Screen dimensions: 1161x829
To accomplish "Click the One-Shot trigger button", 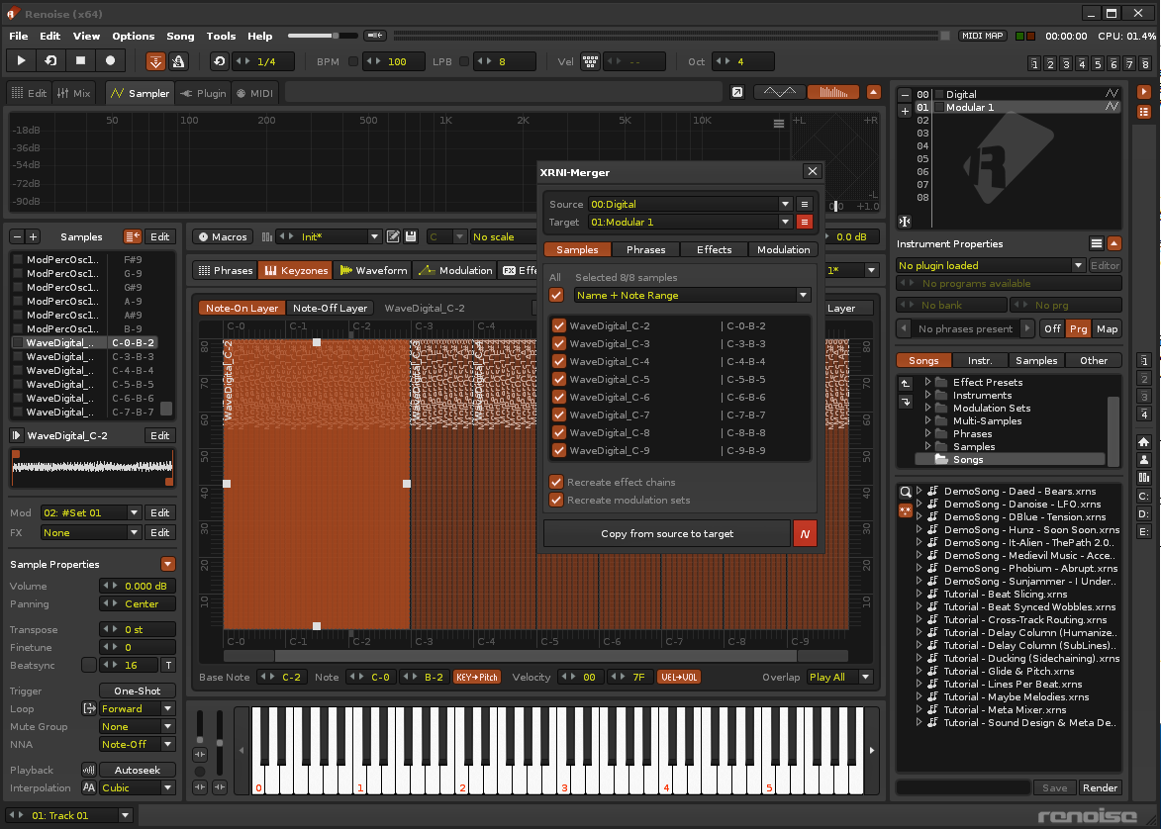I will coord(137,691).
